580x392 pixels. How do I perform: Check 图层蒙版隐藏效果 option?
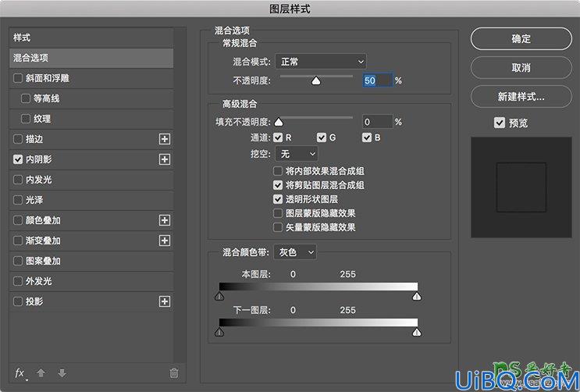(x=278, y=213)
